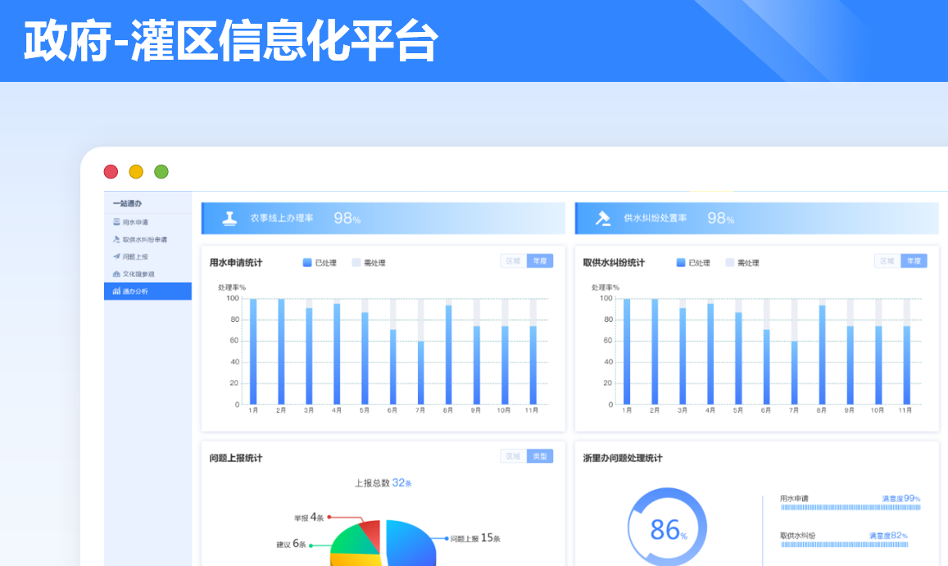The height and width of the screenshot is (566, 948).
Task: Click the 5月 axis label in 取供水纠纷统计
Action: tap(738, 410)
